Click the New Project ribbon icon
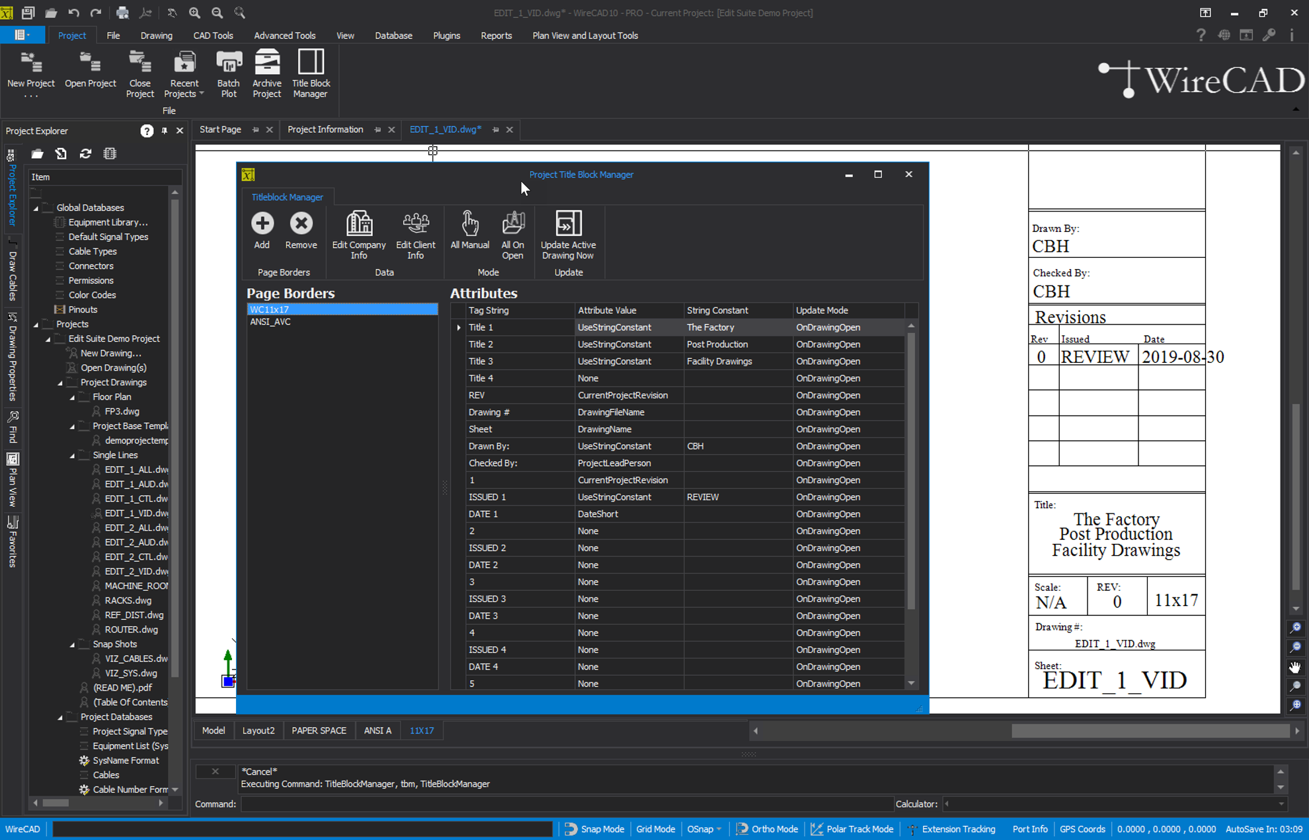1309x840 pixels. [30, 74]
